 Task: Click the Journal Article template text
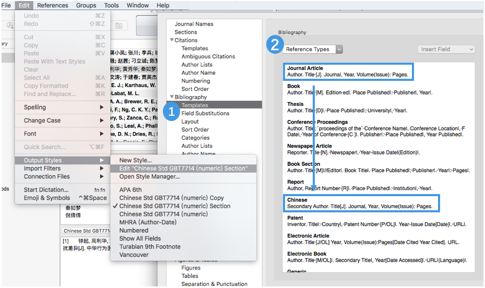(347, 75)
